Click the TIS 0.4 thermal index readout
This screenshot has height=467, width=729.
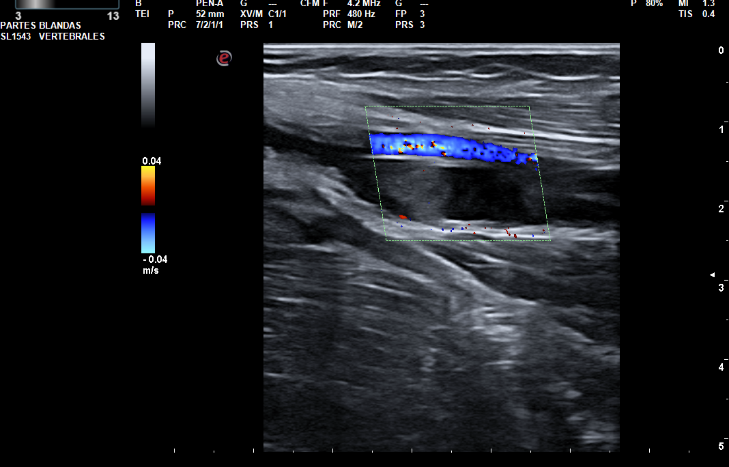point(701,14)
